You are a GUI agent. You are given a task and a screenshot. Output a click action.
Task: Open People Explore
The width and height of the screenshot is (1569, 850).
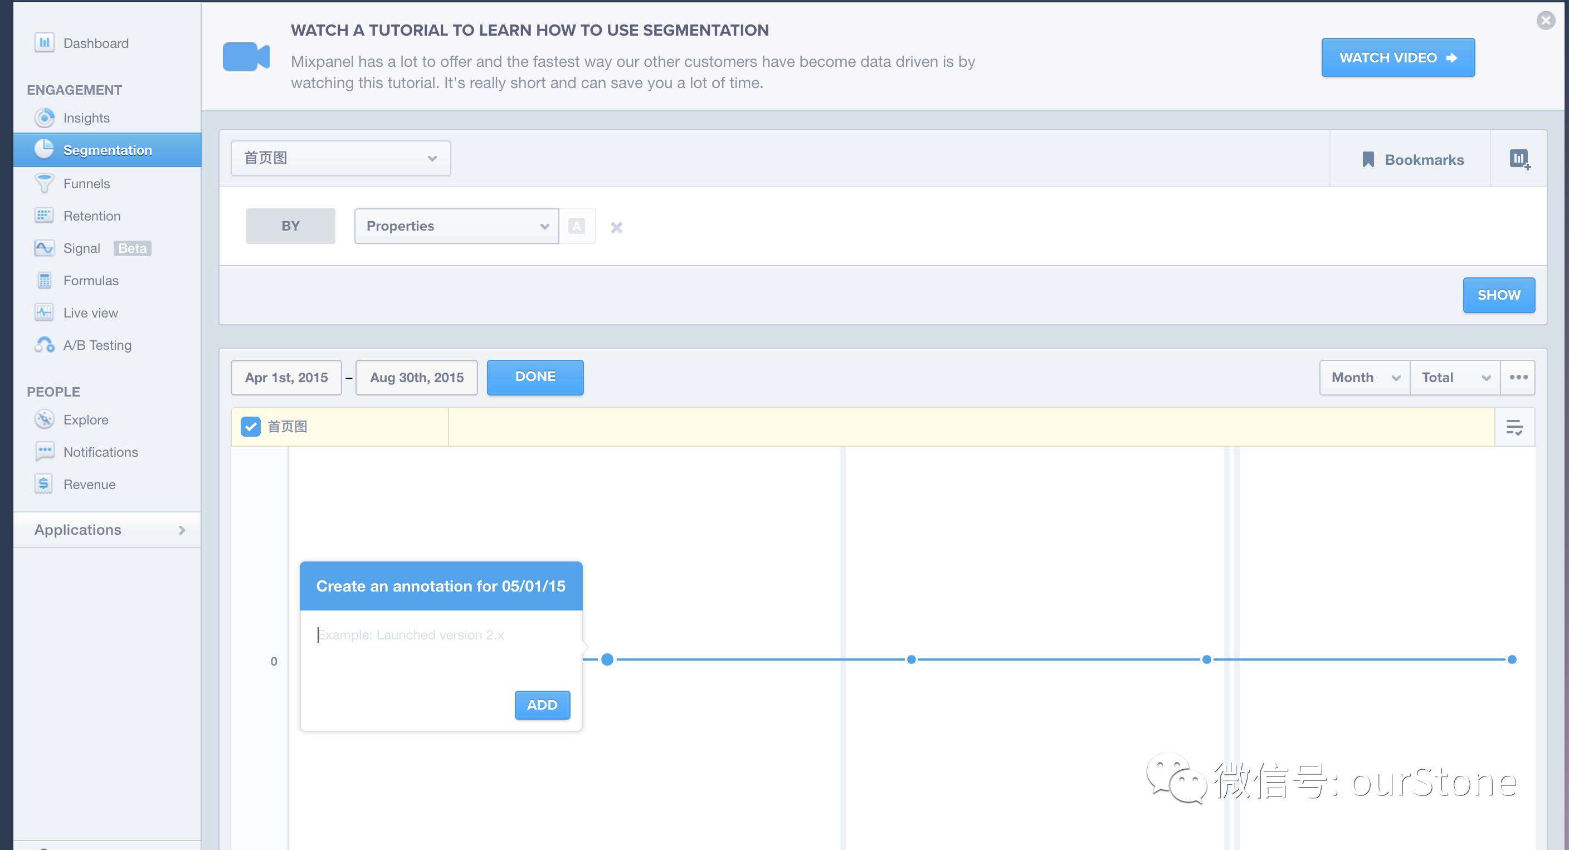tap(86, 419)
